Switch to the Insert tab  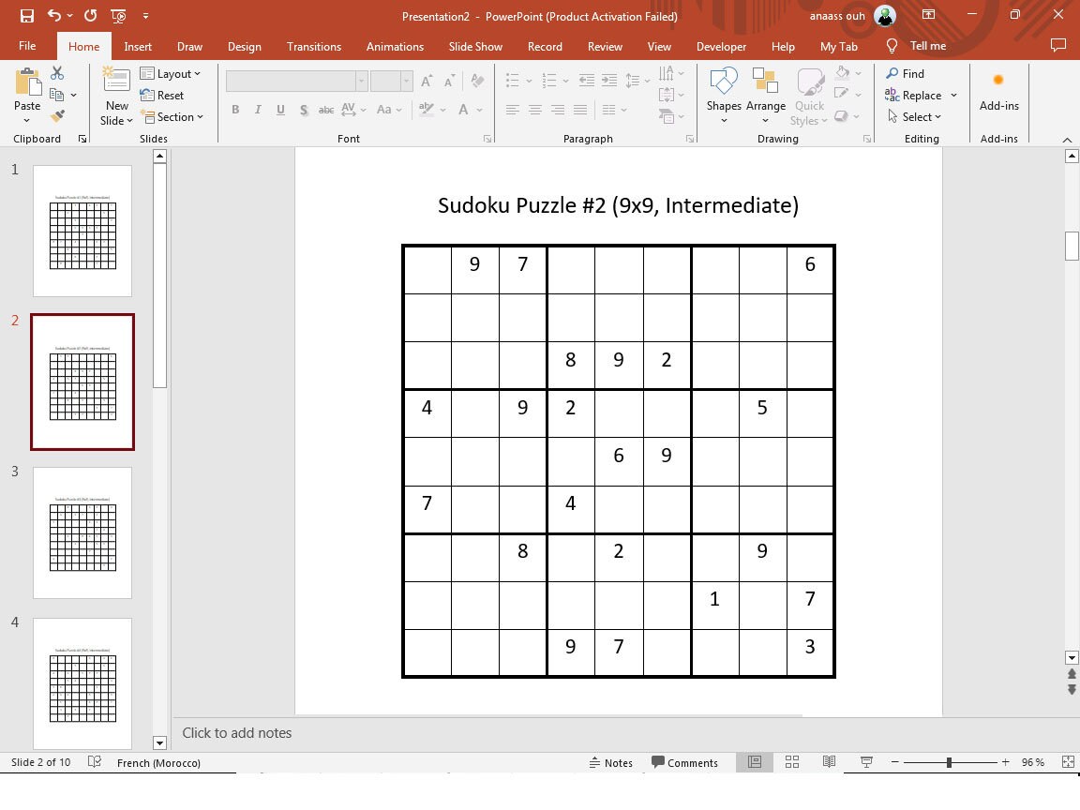coord(138,45)
